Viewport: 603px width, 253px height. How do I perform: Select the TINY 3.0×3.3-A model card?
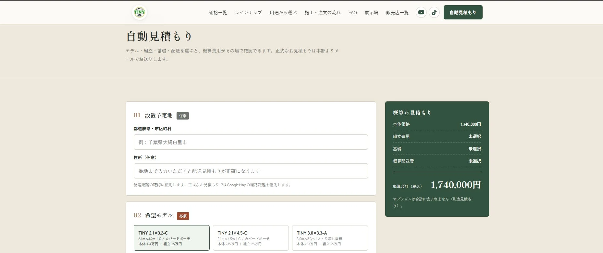330,238
